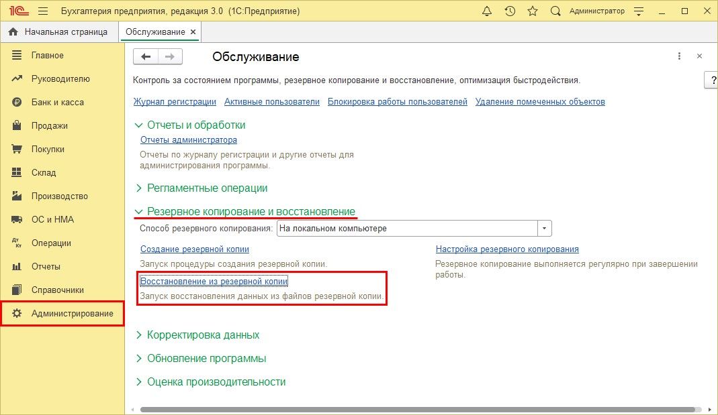Go back with the left arrow button
Screen dimensions: 718x415
click(146, 57)
